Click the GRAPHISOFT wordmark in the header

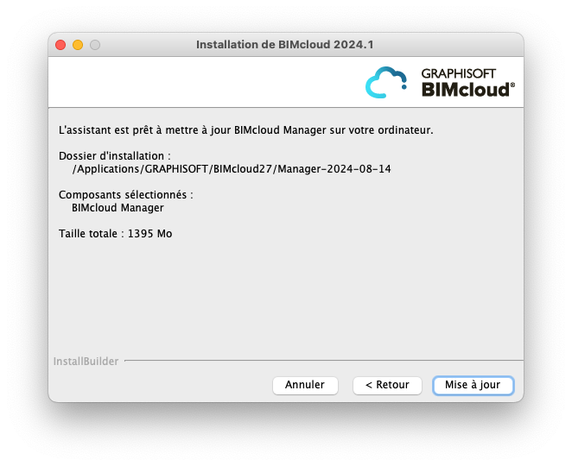(458, 73)
